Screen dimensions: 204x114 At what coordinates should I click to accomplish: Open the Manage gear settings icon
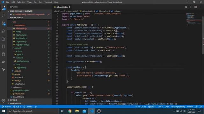click(x=4, y=101)
